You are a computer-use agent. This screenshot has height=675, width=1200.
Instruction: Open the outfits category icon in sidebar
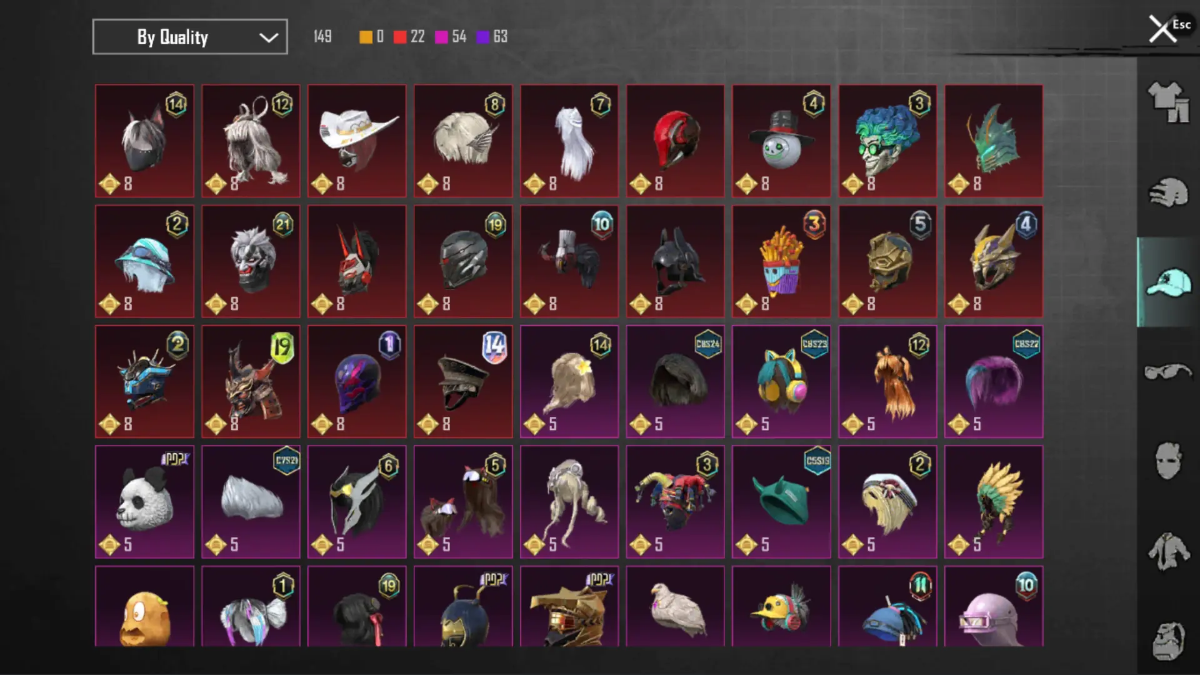pyautogui.click(x=1167, y=102)
